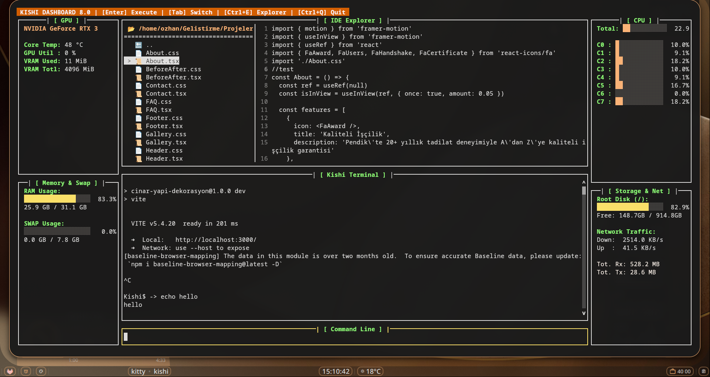Image resolution: width=710 pixels, height=377 pixels.
Task: Click the script icon for About.tsx
Action: 139,61
